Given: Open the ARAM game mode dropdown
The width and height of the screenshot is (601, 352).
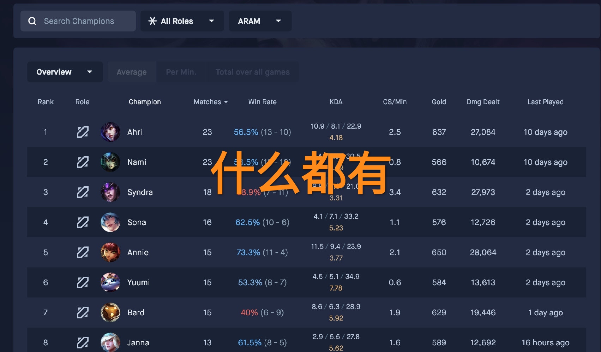Looking at the screenshot, I should click(260, 21).
